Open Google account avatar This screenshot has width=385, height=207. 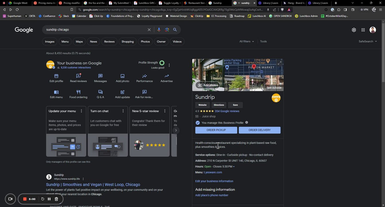click(x=373, y=30)
